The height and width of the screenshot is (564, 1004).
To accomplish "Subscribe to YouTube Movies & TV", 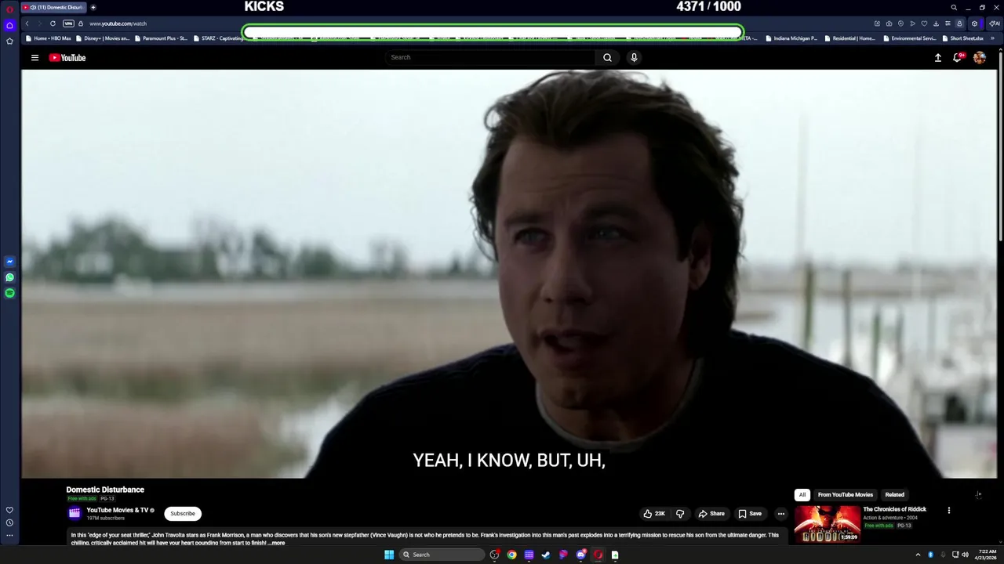I will [183, 514].
